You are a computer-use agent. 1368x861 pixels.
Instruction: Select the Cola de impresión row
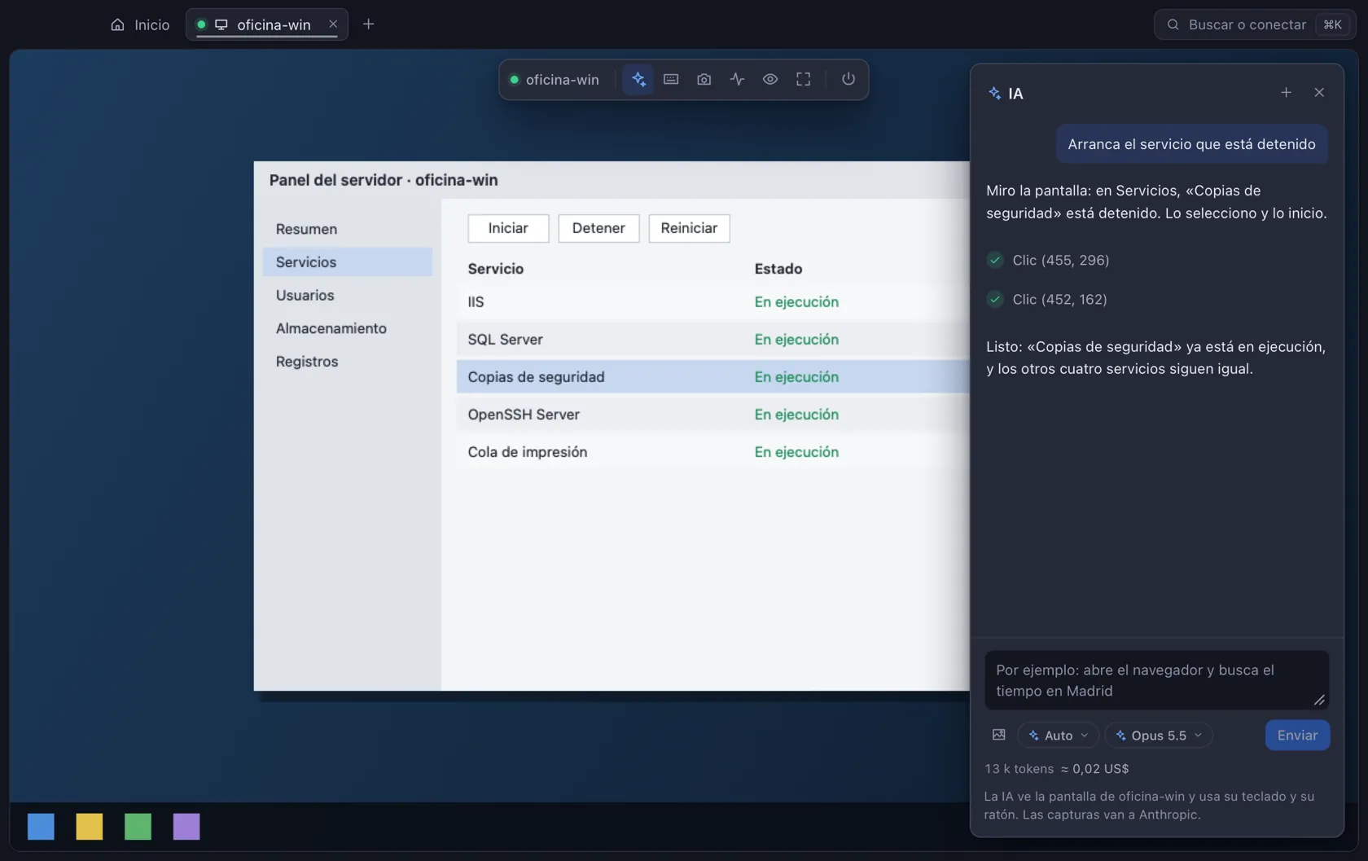point(712,451)
